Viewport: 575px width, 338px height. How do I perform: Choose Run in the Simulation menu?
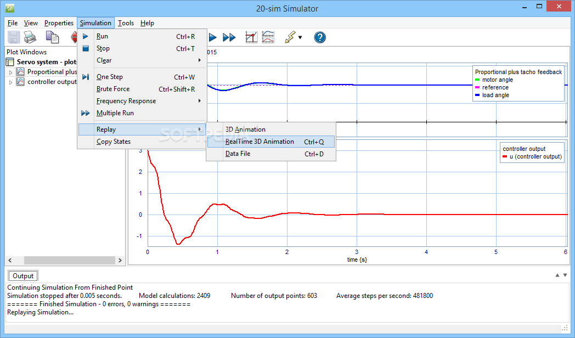click(142, 36)
